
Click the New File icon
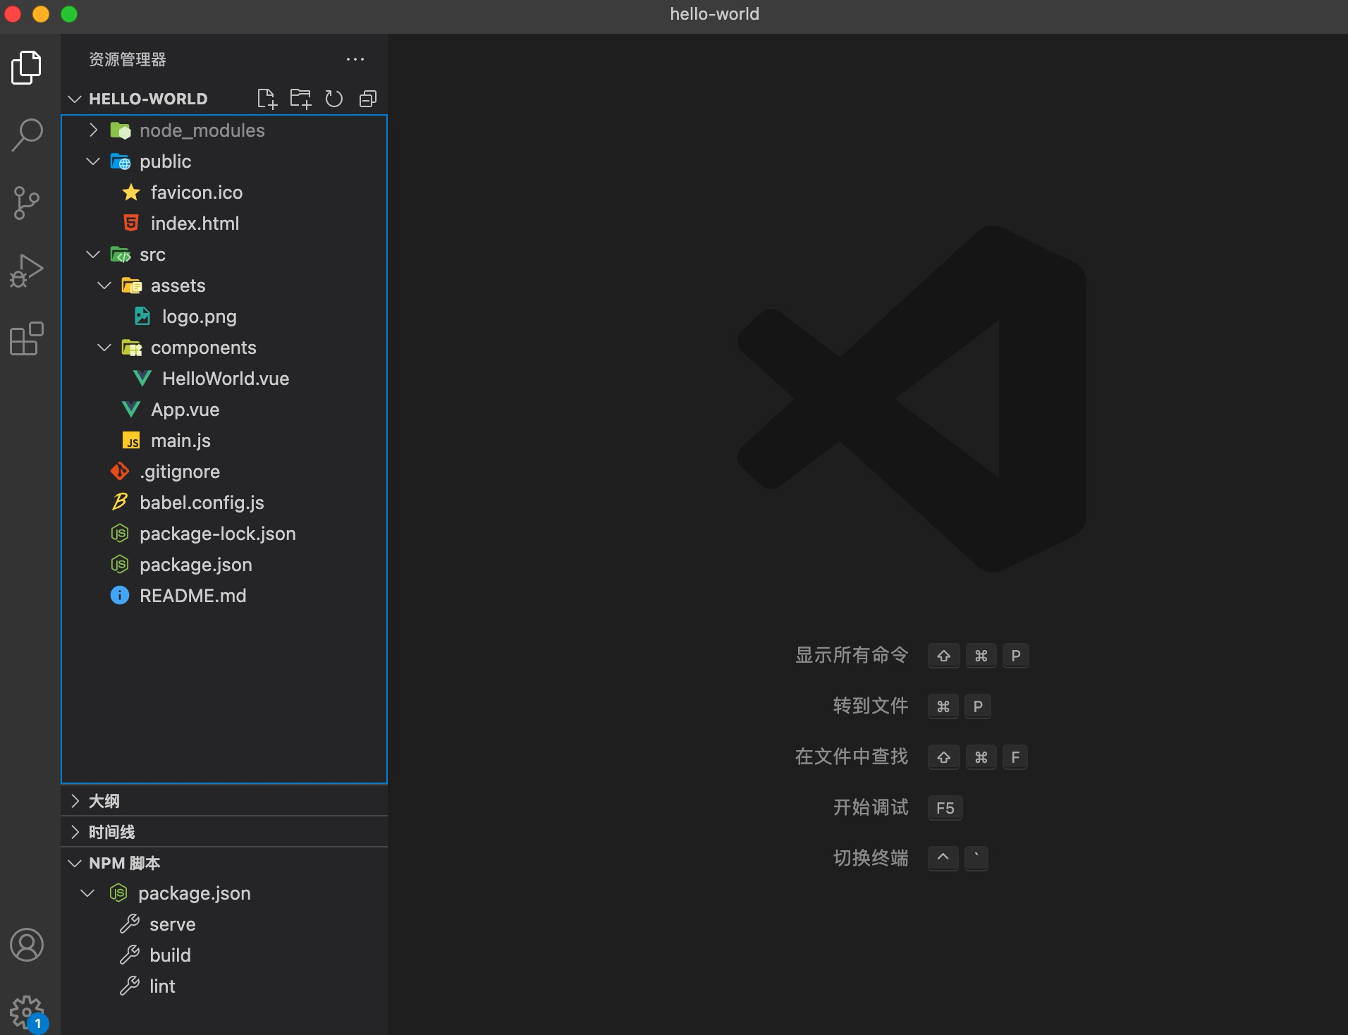[x=266, y=99]
